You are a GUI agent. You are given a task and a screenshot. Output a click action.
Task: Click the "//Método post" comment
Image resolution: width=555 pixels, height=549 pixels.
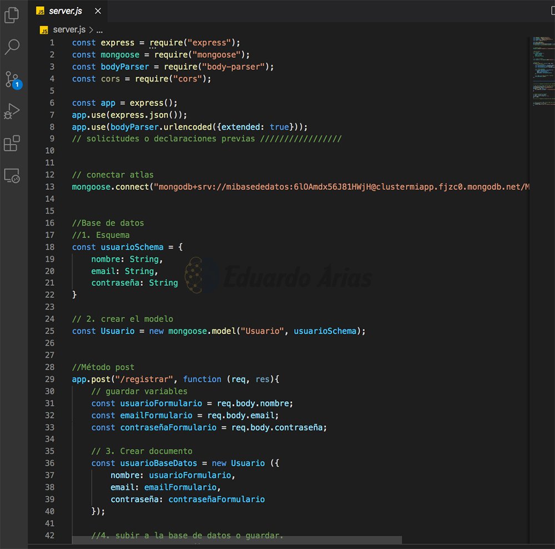click(x=103, y=367)
